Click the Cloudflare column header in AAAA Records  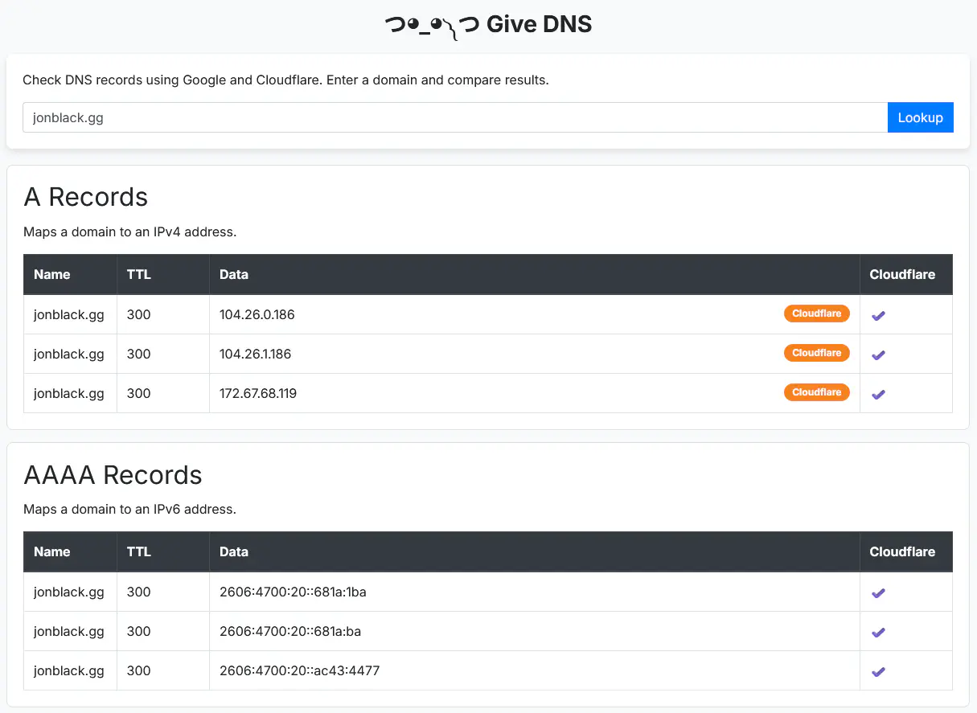(902, 552)
